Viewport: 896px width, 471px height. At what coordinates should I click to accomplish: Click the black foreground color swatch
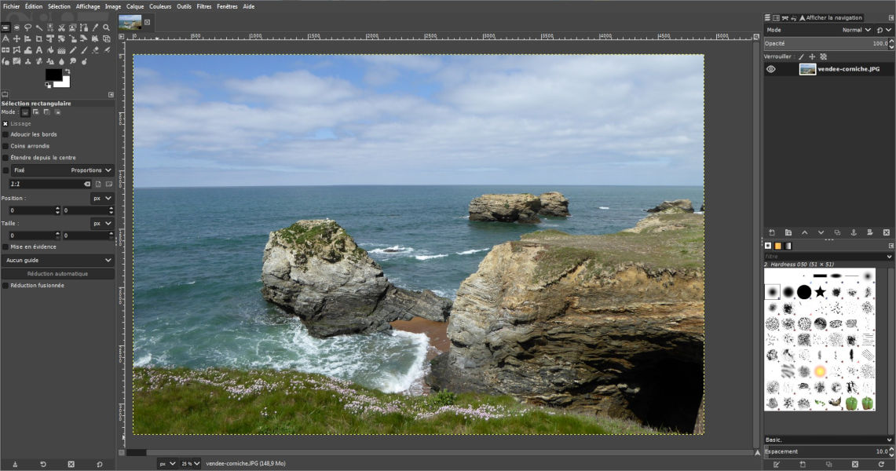click(x=53, y=75)
